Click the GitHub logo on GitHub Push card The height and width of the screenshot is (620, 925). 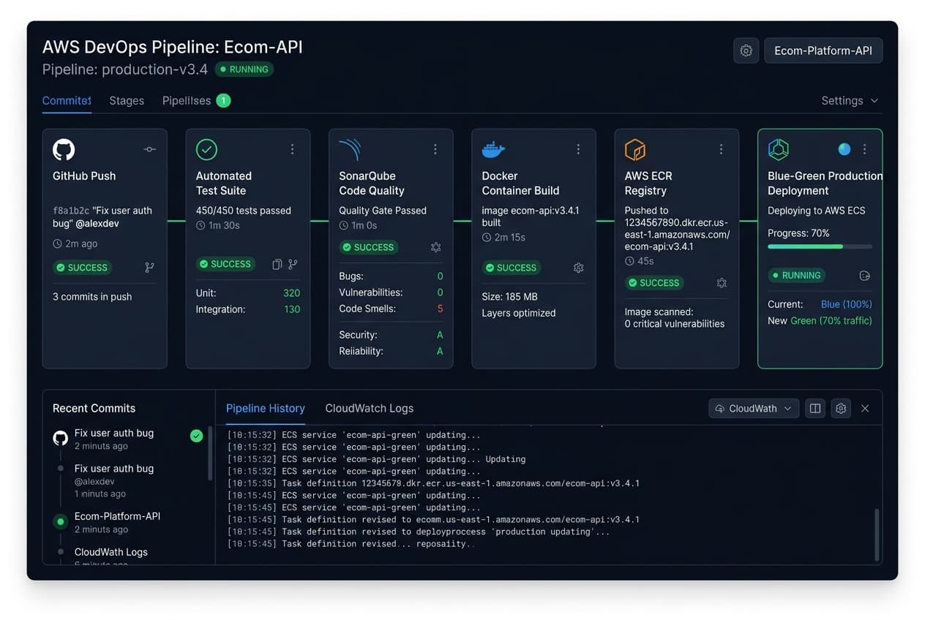click(x=64, y=150)
